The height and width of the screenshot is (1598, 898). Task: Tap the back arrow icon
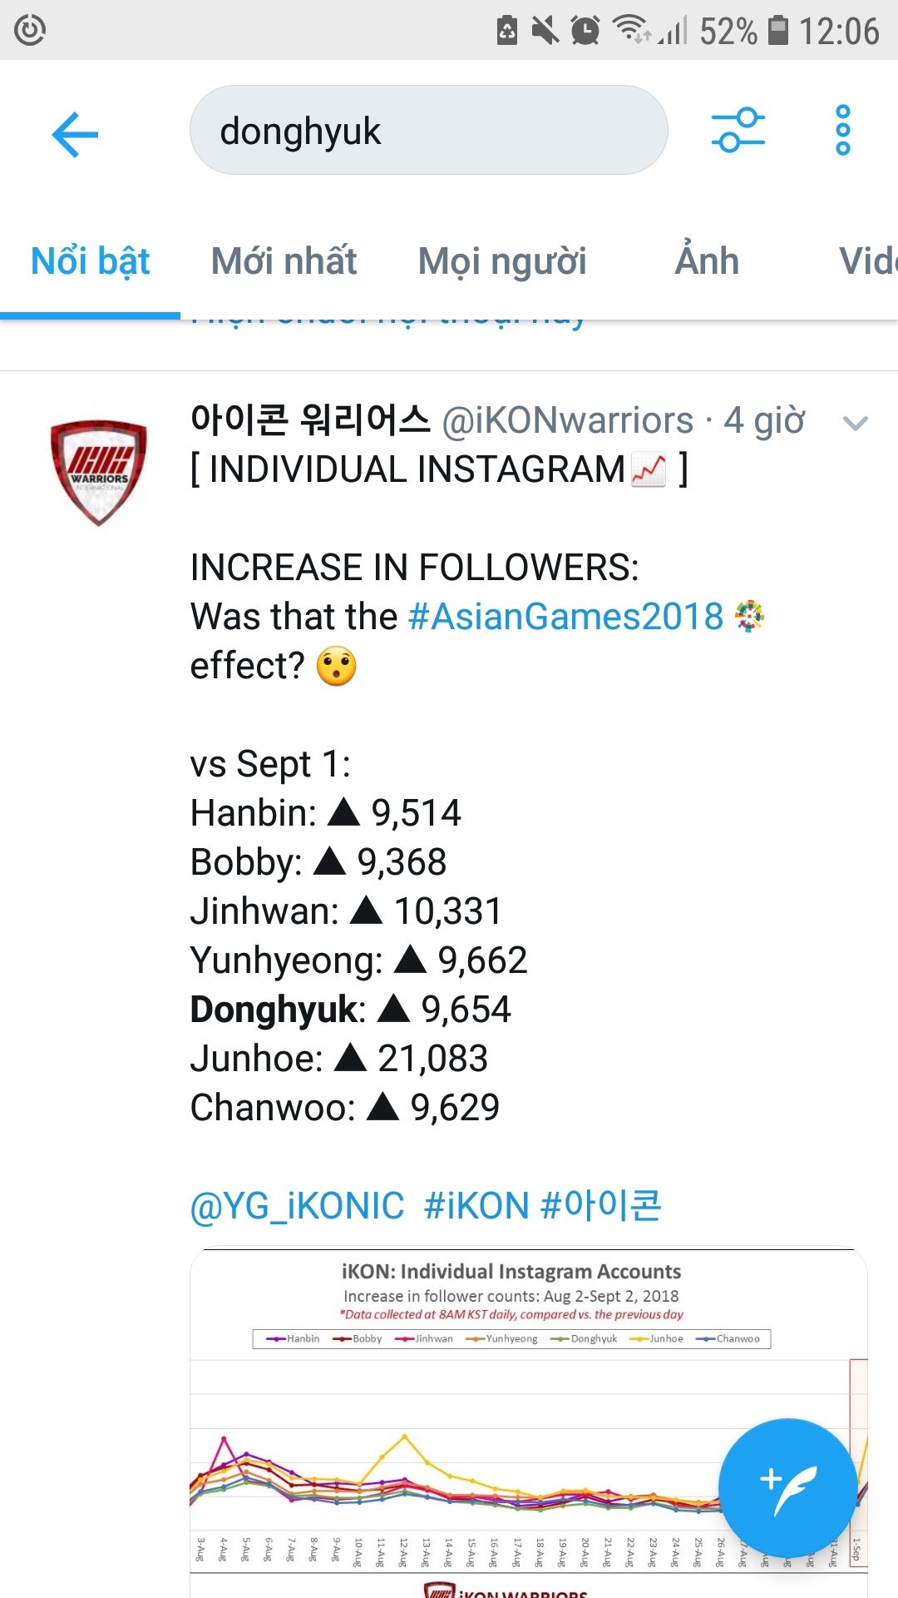(75, 133)
